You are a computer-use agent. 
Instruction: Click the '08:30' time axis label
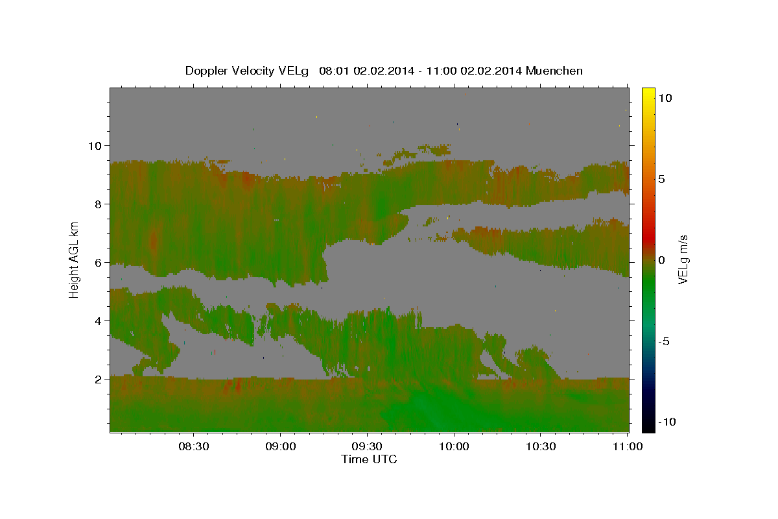click(x=194, y=447)
